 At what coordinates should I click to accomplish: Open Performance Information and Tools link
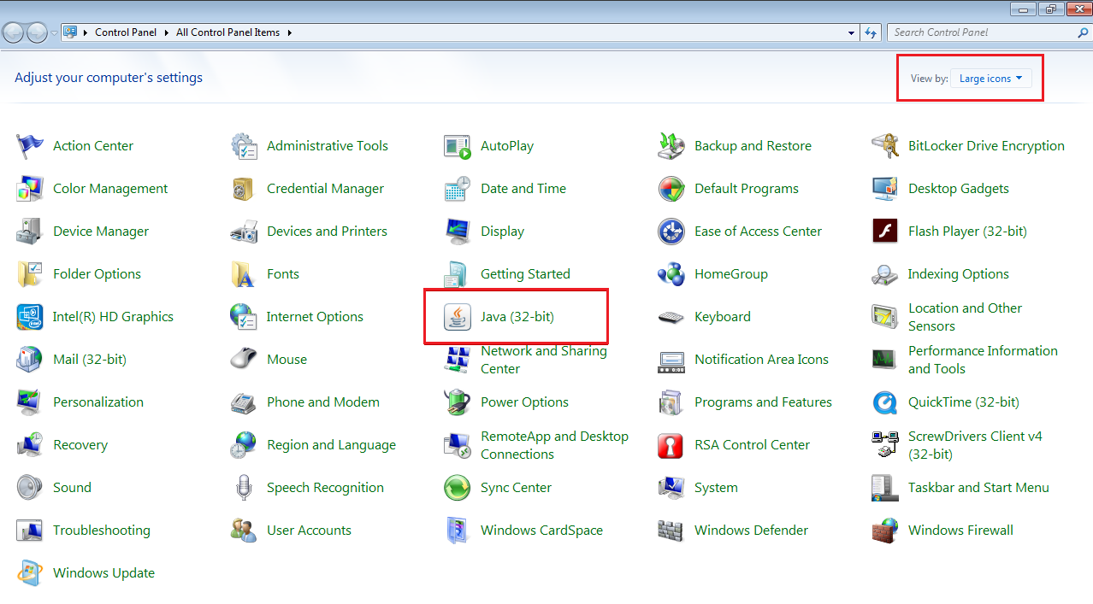coord(983,360)
